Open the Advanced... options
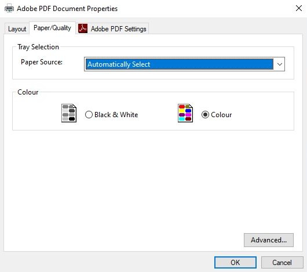The height and width of the screenshot is (272, 307). pos(269,240)
